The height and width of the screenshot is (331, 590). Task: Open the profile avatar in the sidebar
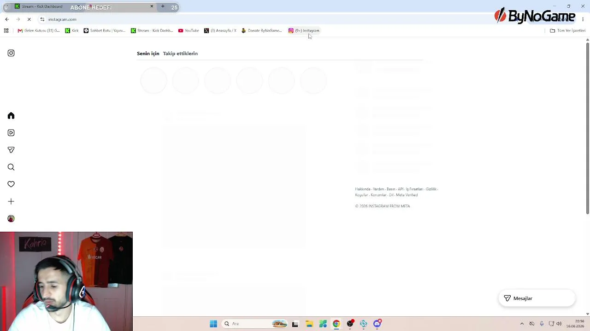tap(11, 218)
